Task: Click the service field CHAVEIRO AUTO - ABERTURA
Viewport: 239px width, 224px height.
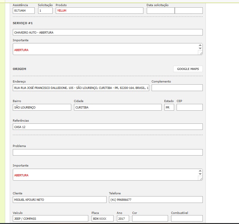Action: point(107,32)
